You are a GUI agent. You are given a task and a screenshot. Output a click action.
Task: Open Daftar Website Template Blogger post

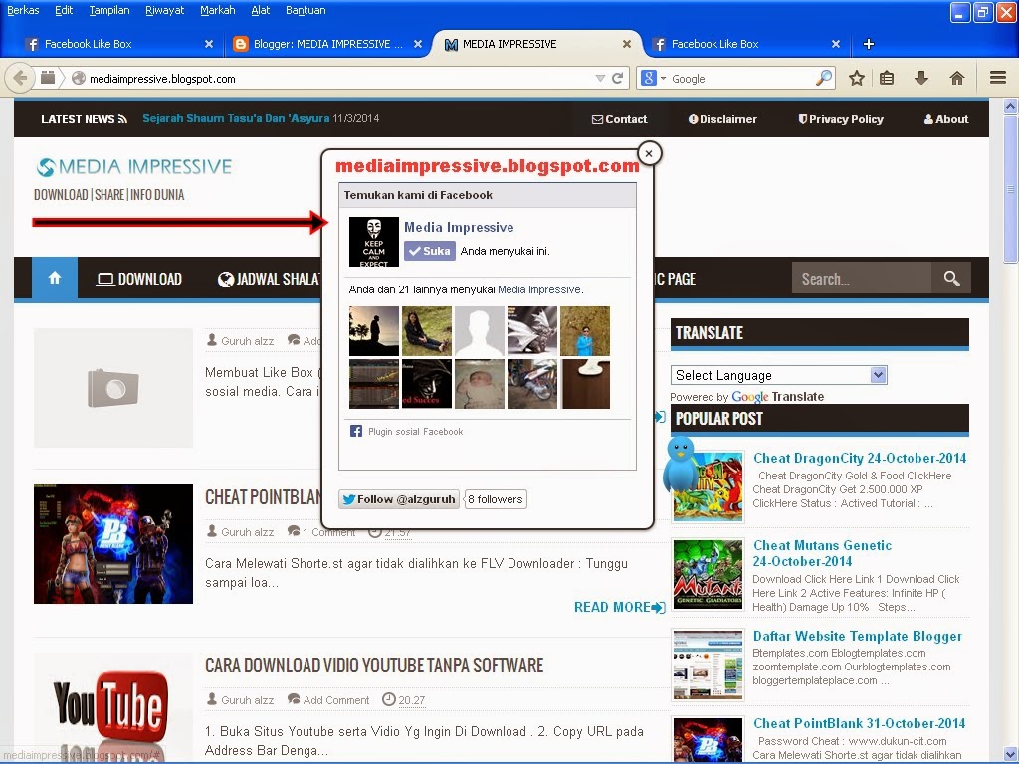point(857,636)
